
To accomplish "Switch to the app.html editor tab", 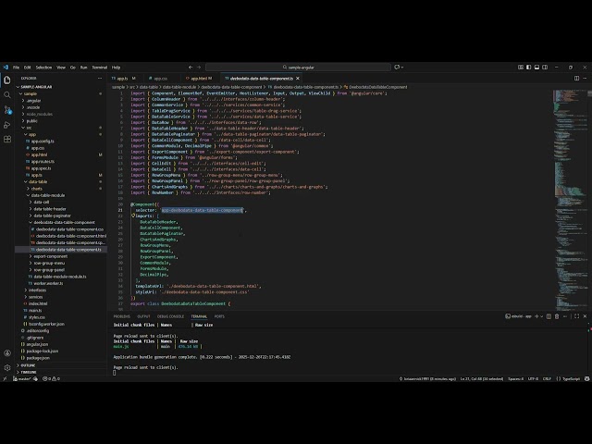I will pyautogui.click(x=199, y=79).
